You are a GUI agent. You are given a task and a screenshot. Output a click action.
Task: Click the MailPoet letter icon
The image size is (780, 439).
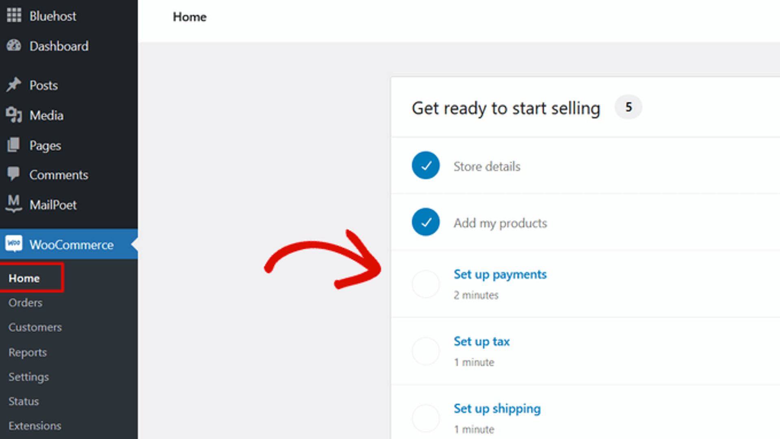coord(14,204)
